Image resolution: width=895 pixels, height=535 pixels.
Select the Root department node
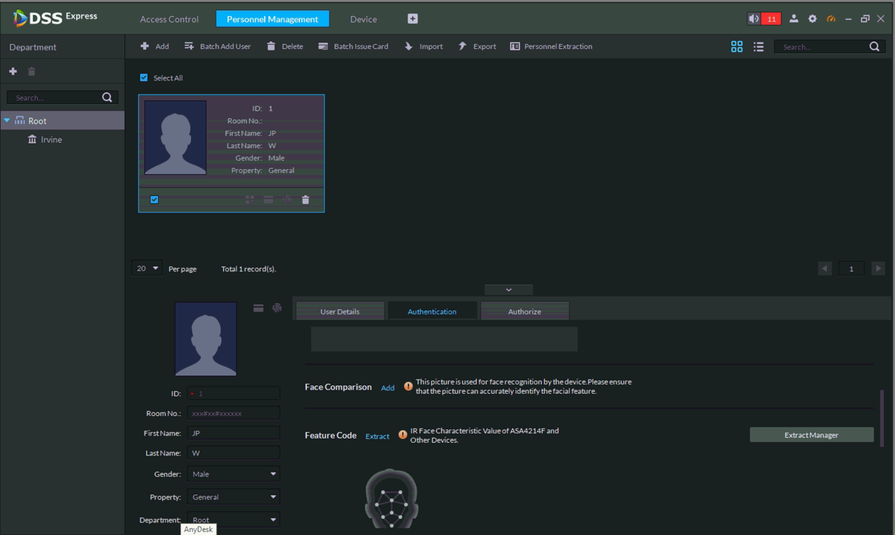62,120
